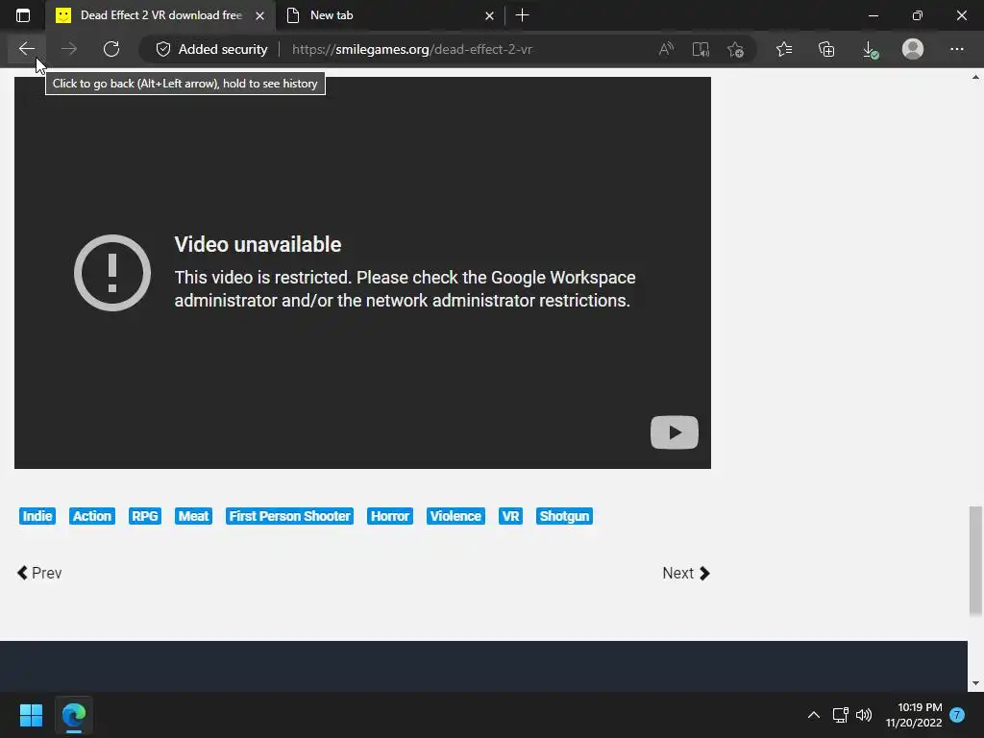Open Immersive Reader from the address bar
Screen dimensions: 984x738
click(x=701, y=49)
